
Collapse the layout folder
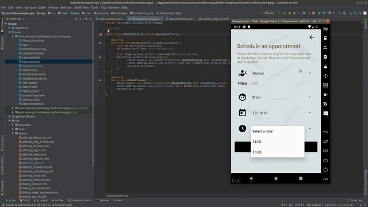(x=13, y=133)
